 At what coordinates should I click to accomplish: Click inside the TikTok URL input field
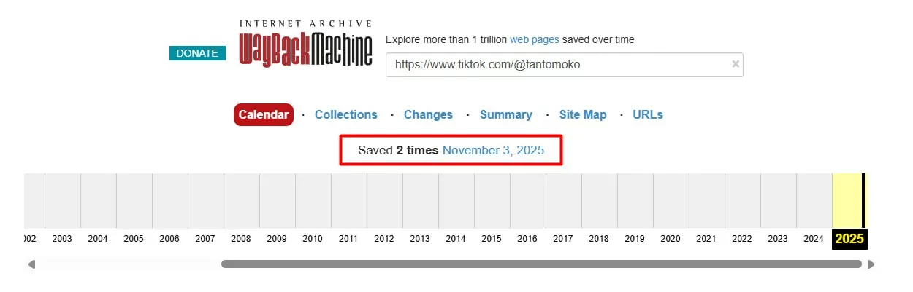pyautogui.click(x=555, y=65)
